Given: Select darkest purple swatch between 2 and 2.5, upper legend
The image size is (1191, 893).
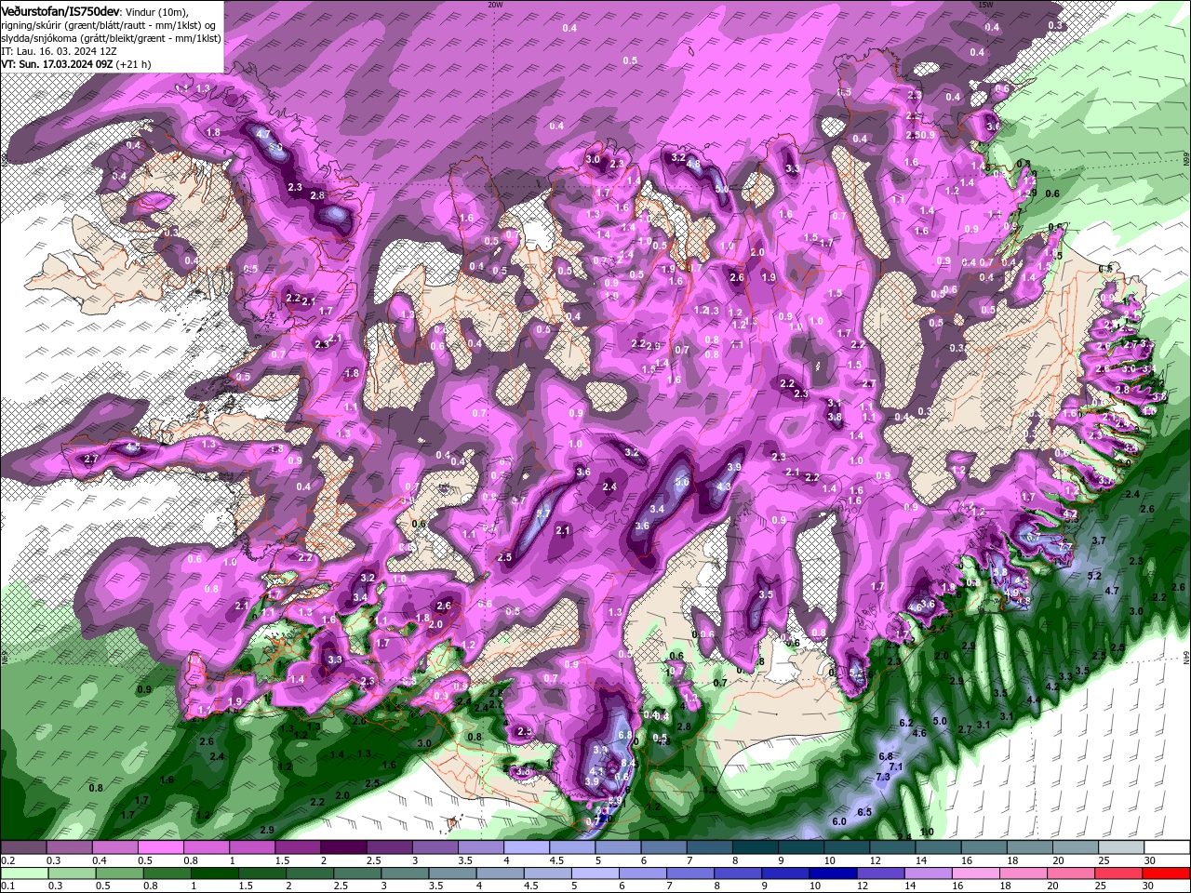Looking at the screenshot, I should click(343, 847).
